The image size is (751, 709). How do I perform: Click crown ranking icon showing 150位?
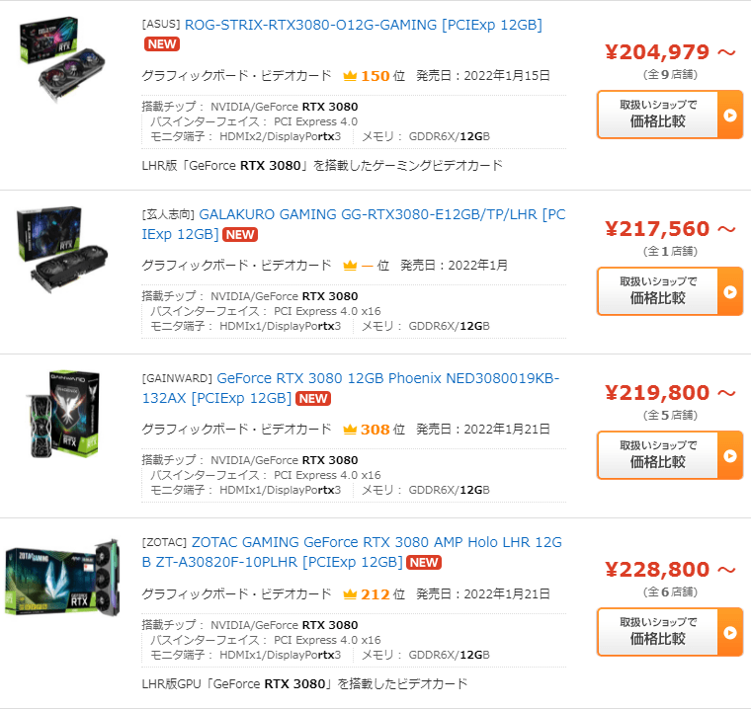pos(350,76)
